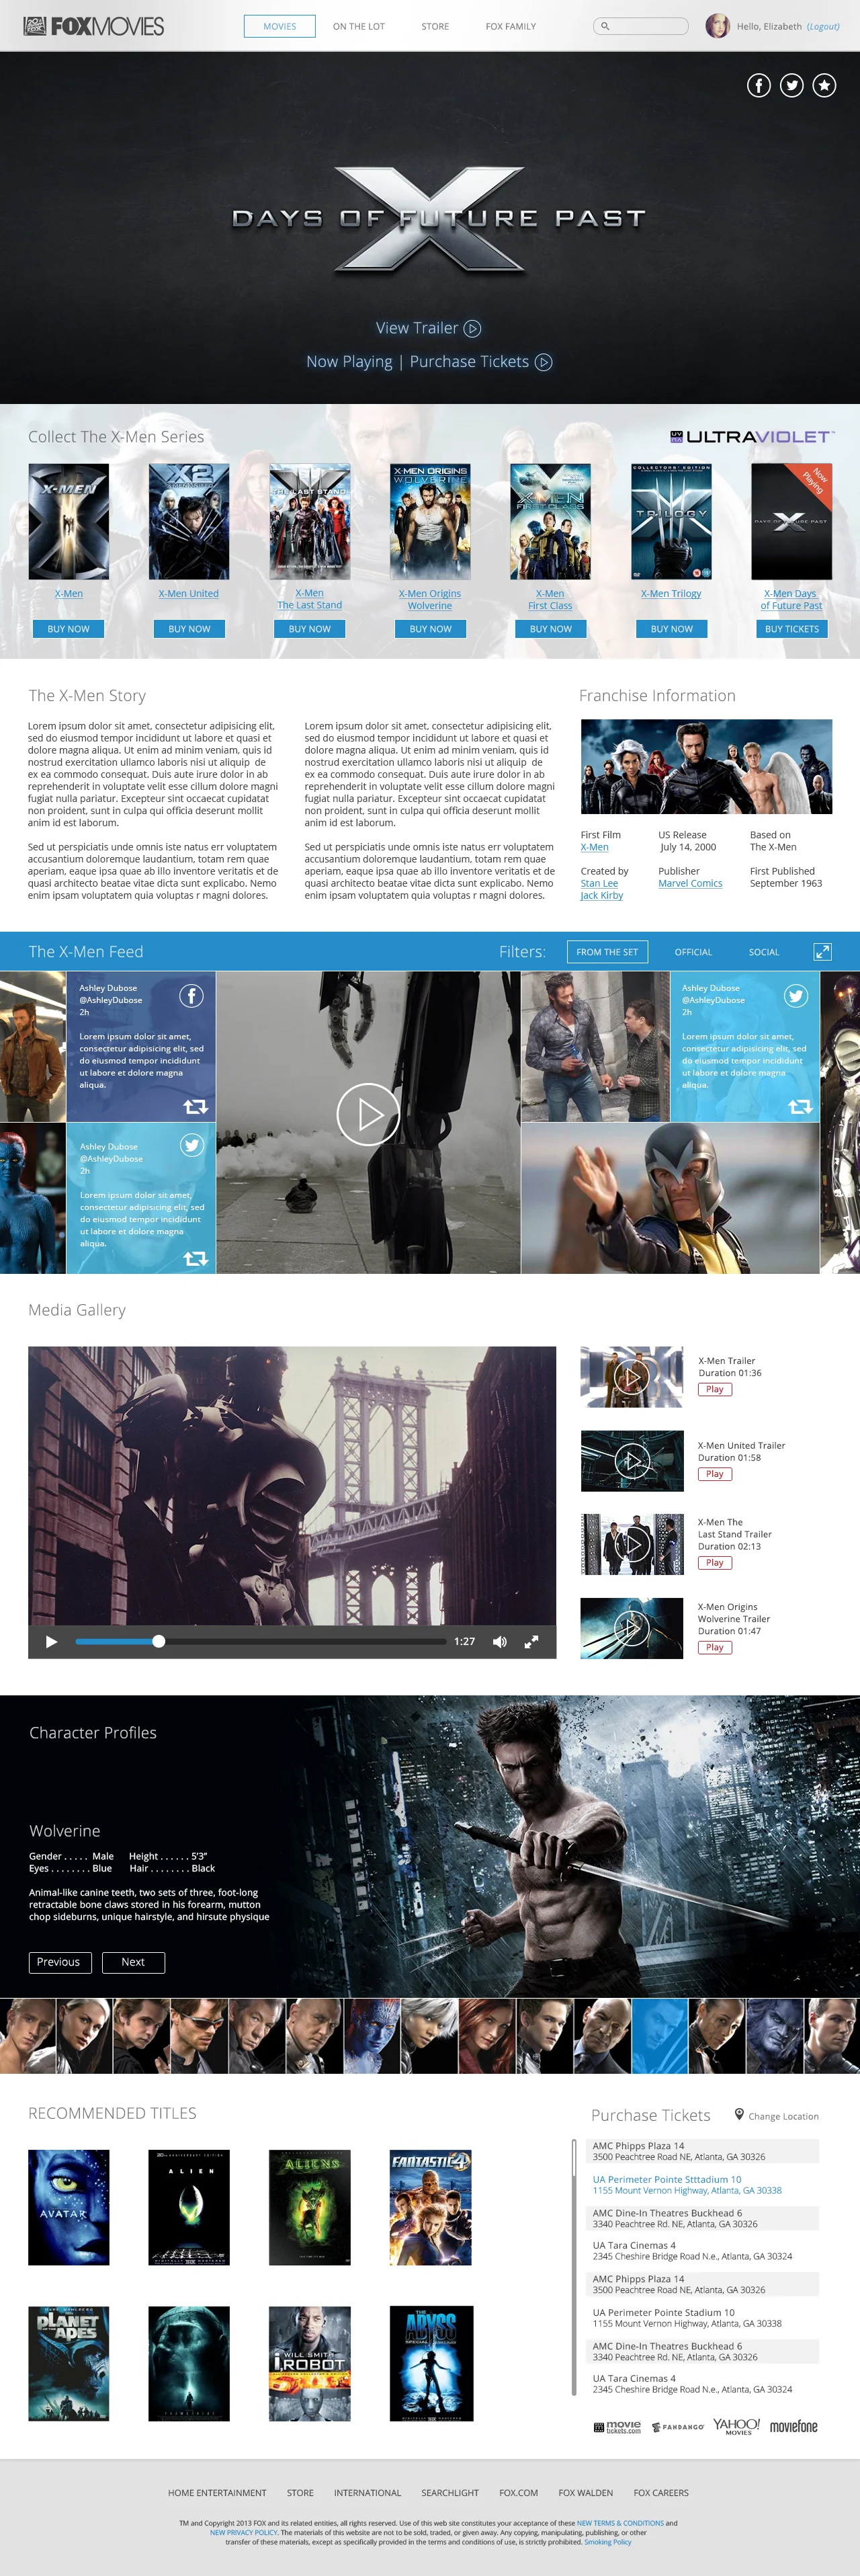
Task: Click the star favorite icon in the hero banner
Action: click(824, 85)
